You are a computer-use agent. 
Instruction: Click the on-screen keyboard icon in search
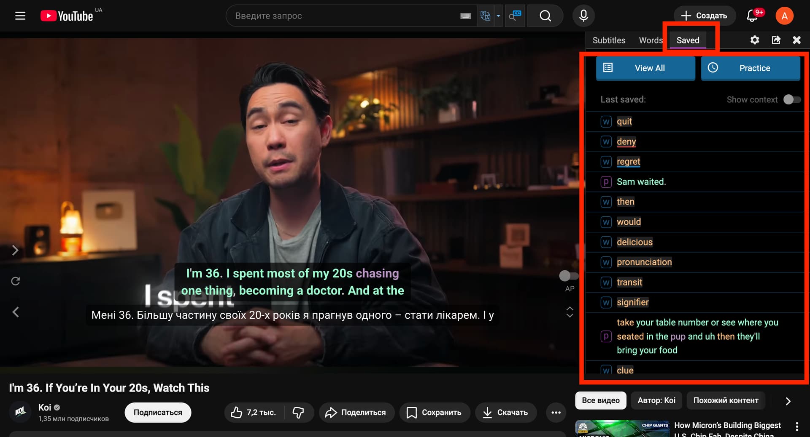tap(465, 16)
